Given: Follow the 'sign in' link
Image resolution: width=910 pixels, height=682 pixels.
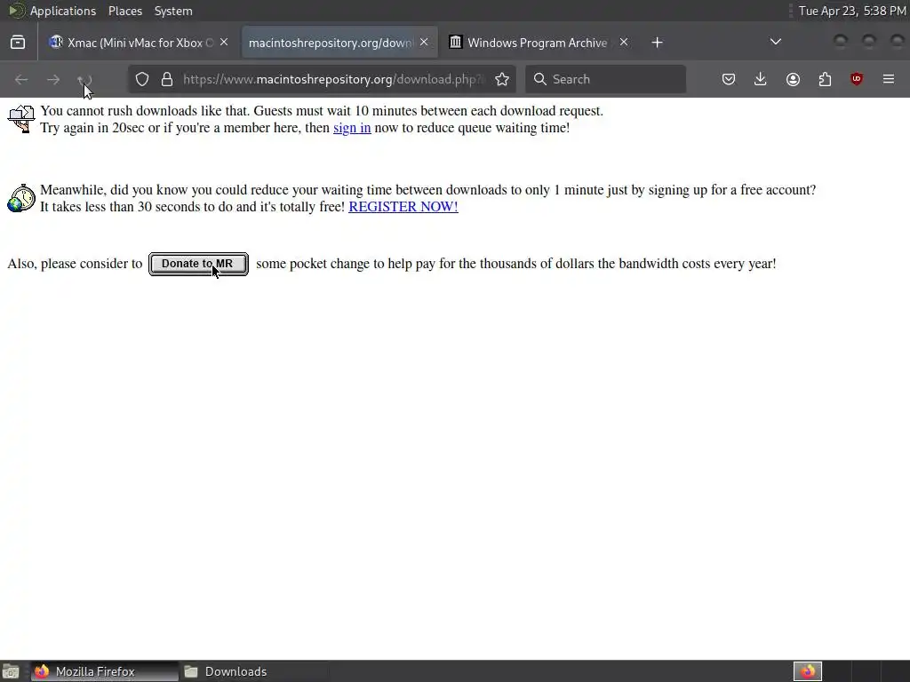Looking at the screenshot, I should tap(352, 128).
